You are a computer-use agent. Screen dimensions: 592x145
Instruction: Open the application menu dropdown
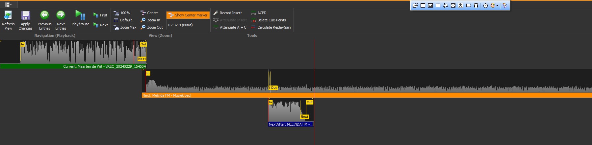[9, 5]
